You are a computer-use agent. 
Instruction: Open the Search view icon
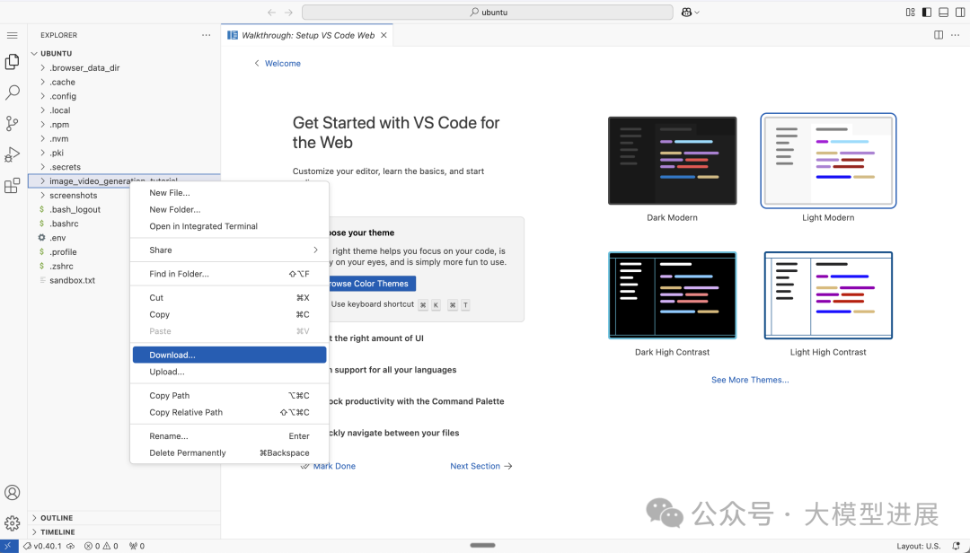[x=12, y=92]
